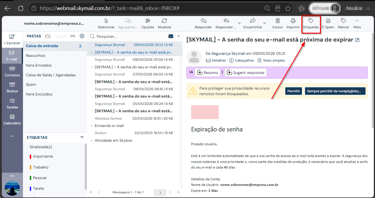The width and height of the screenshot is (375, 198).
Task: Bookmark page with the star icon
Action: (x=288, y=8)
